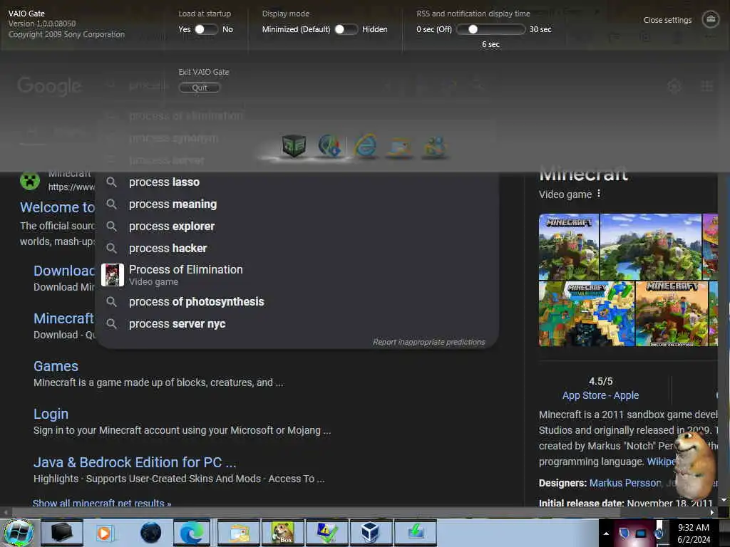The image size is (730, 547).
Task: Click the hamster desktop pet
Action: [694, 465]
